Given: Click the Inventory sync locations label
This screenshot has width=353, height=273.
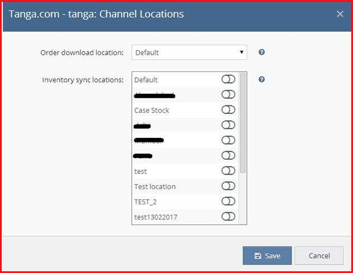Looking at the screenshot, I should 83,80.
